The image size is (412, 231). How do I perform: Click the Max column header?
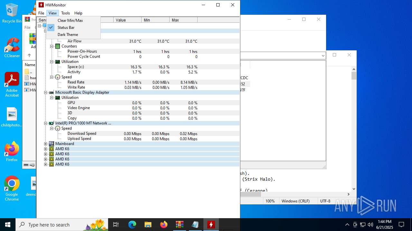coord(183,20)
